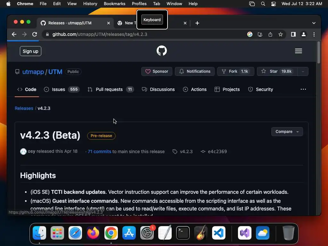Open Control Center in menu bar
The height and width of the screenshot is (246, 328).
274,4
